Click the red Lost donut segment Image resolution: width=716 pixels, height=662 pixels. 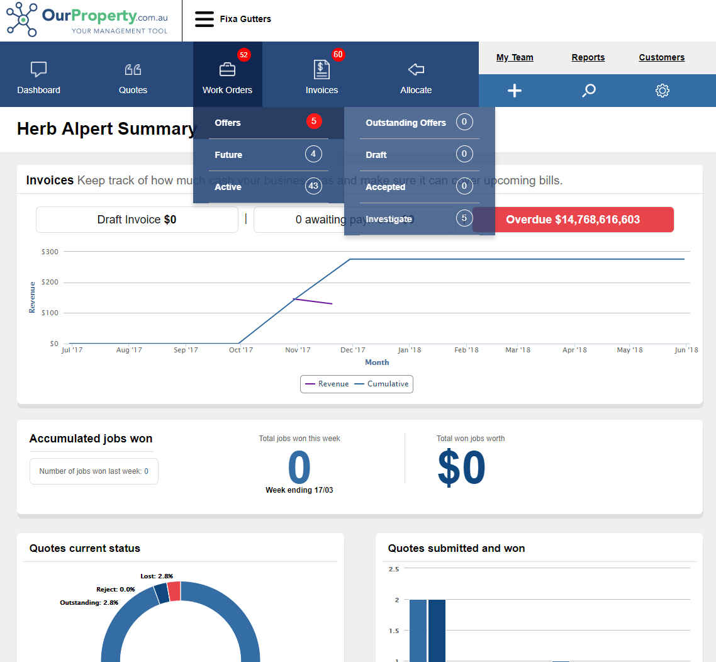pyautogui.click(x=174, y=592)
